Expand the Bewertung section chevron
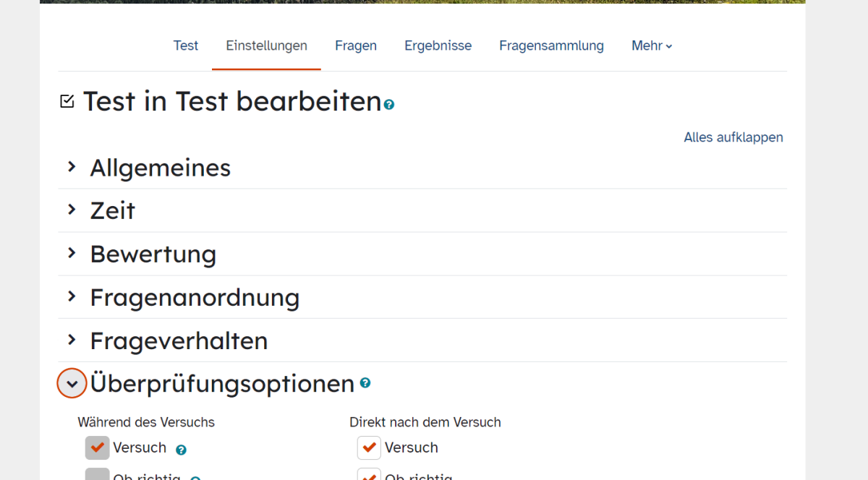Screen dimensions: 868x480 coord(72,254)
